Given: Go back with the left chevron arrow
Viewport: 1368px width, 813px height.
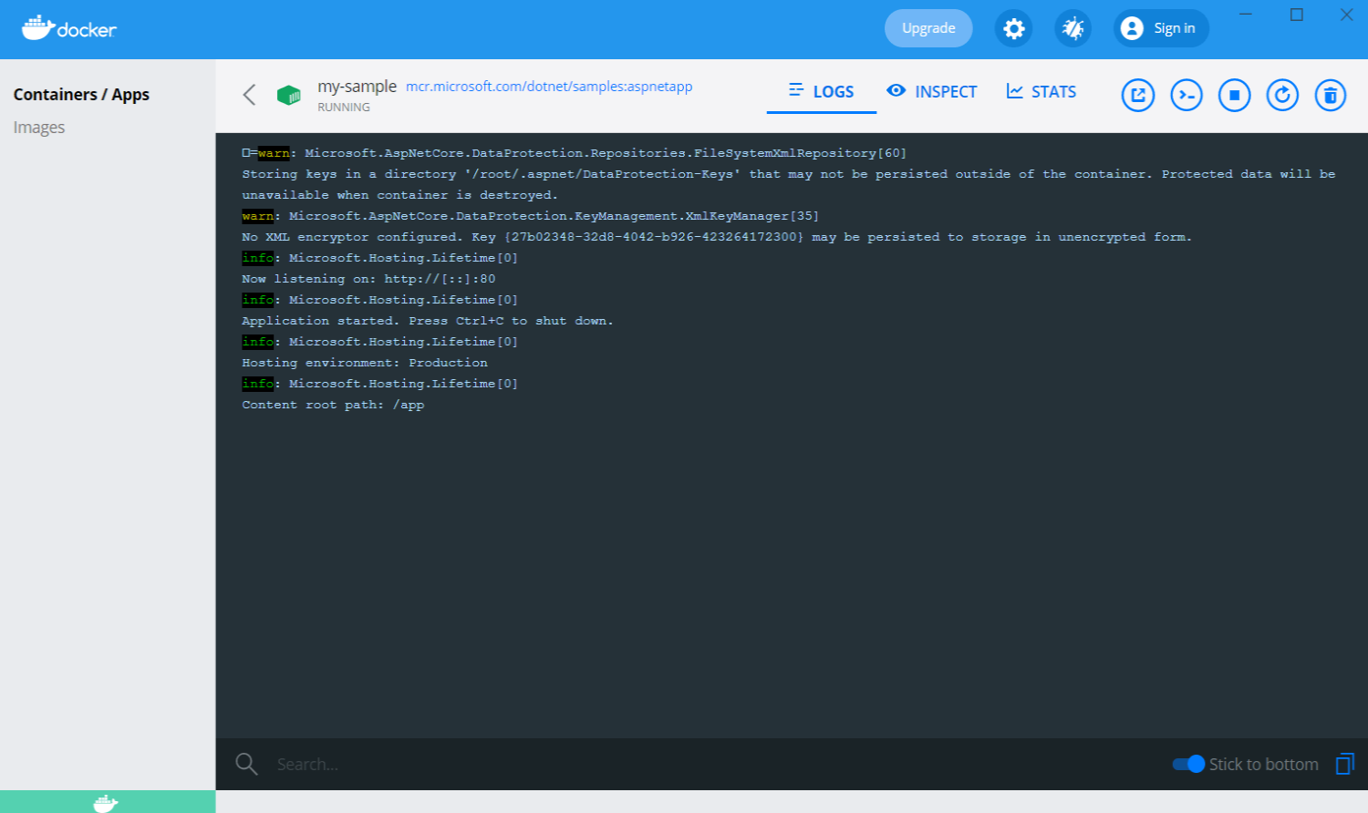Looking at the screenshot, I should (x=248, y=94).
